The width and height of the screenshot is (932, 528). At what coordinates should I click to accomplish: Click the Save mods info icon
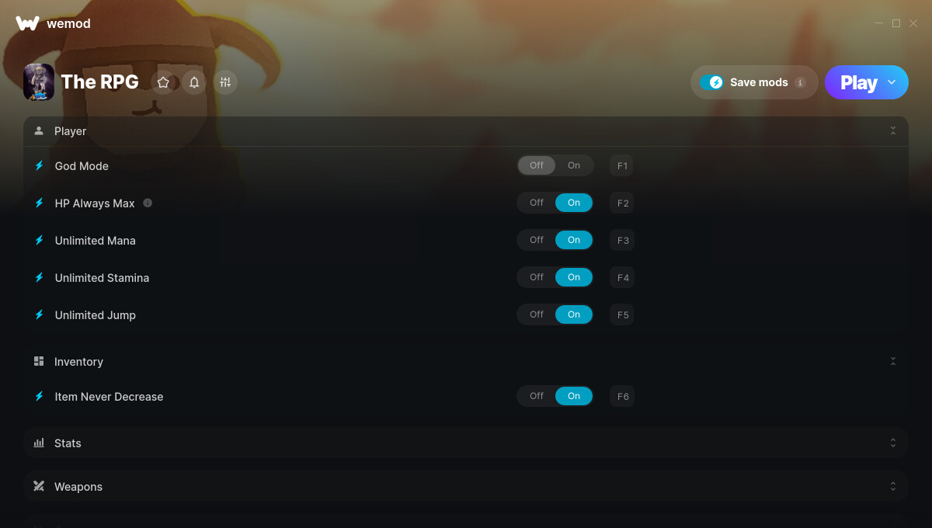point(800,82)
